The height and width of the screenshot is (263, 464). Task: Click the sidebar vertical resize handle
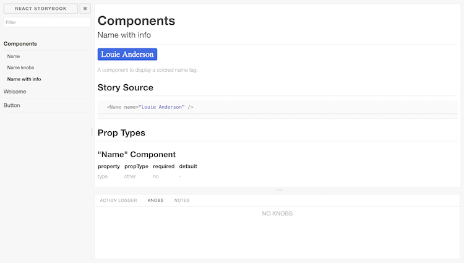point(92,131)
